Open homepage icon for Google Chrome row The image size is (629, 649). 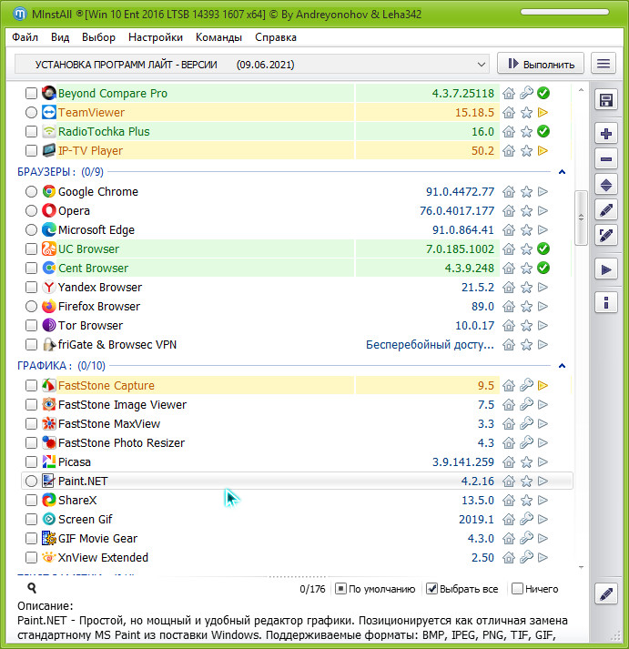click(509, 192)
